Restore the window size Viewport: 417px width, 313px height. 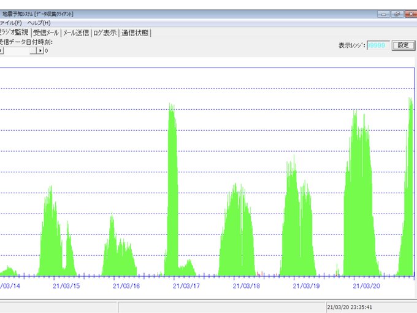pos(397,14)
